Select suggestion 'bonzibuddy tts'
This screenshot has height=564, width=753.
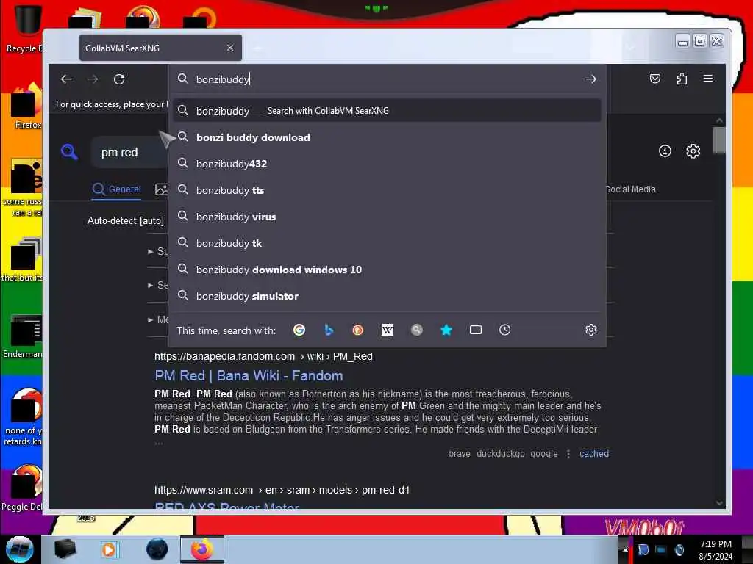(387, 190)
